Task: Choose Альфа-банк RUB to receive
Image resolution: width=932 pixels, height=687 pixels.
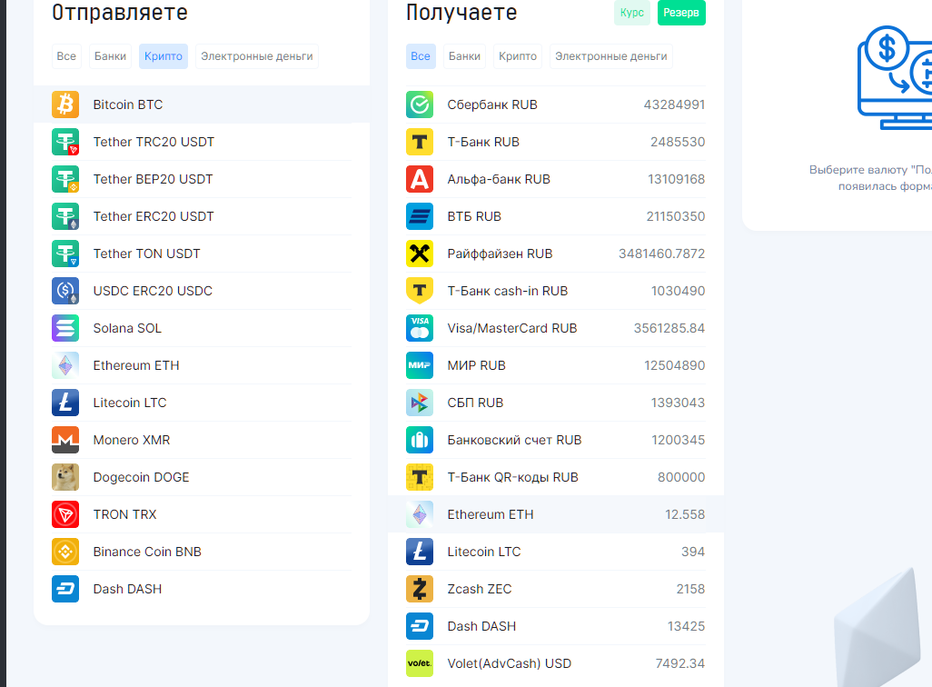Action: pyautogui.click(x=556, y=179)
